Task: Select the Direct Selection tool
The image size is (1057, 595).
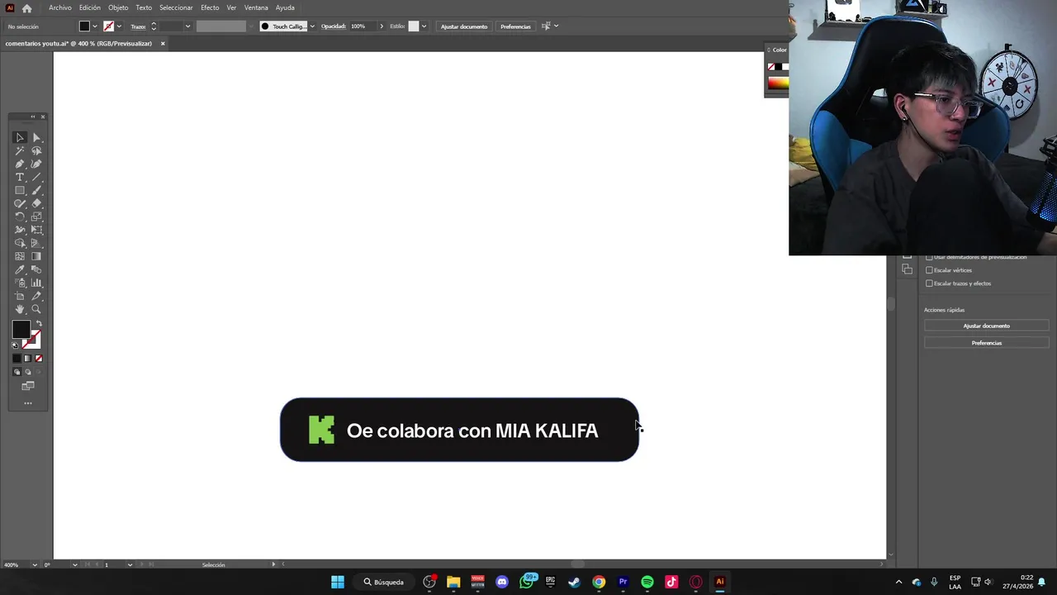Action: [x=36, y=137]
